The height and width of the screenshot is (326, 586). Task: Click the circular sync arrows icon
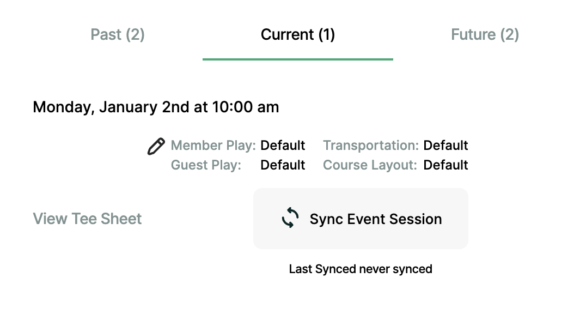(290, 218)
